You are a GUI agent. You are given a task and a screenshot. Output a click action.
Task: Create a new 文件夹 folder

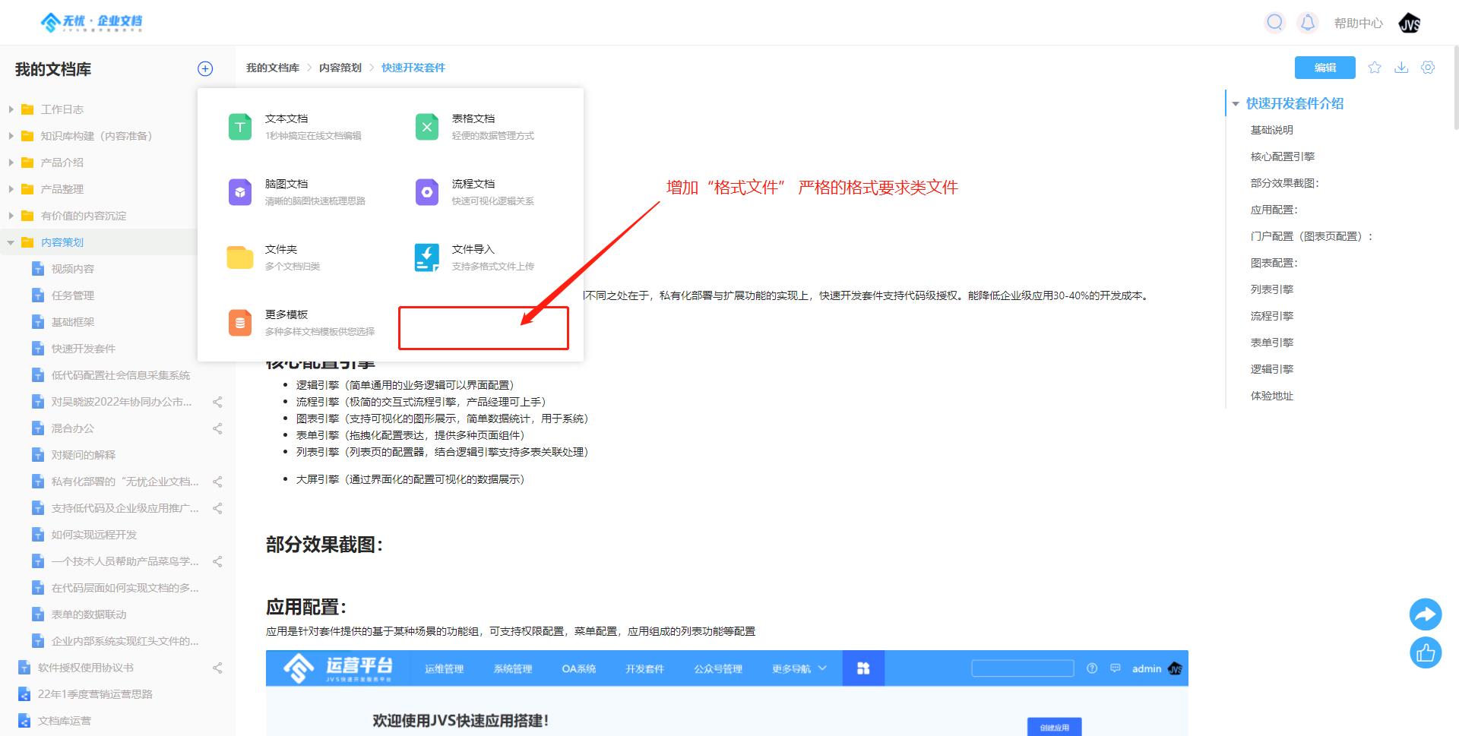pyautogui.click(x=274, y=257)
